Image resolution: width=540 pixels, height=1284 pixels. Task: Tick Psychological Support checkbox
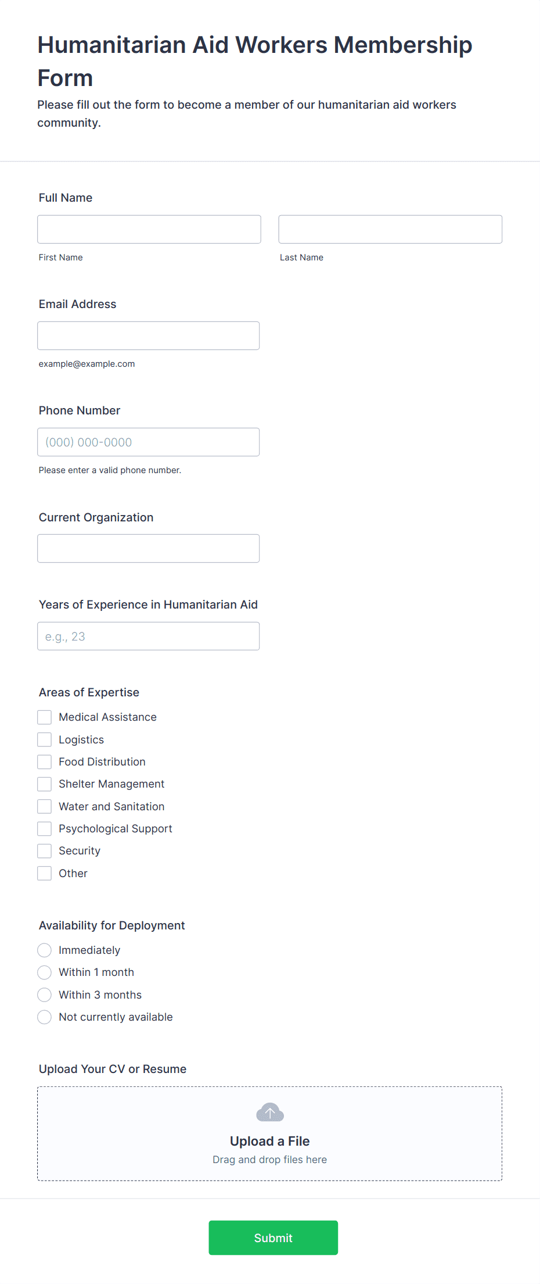[45, 829]
